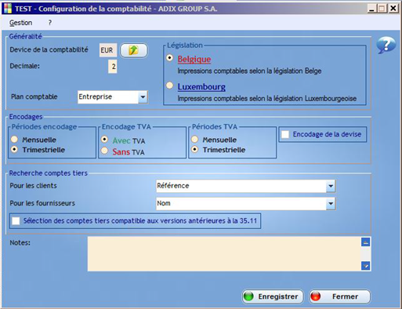402x309 pixels.
Task: Select the Avec TVA option
Action: click(x=104, y=139)
